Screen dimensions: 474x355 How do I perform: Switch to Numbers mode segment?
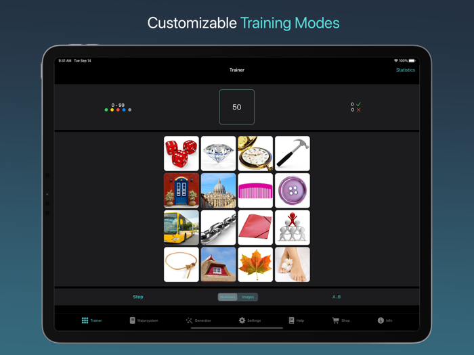(228, 297)
